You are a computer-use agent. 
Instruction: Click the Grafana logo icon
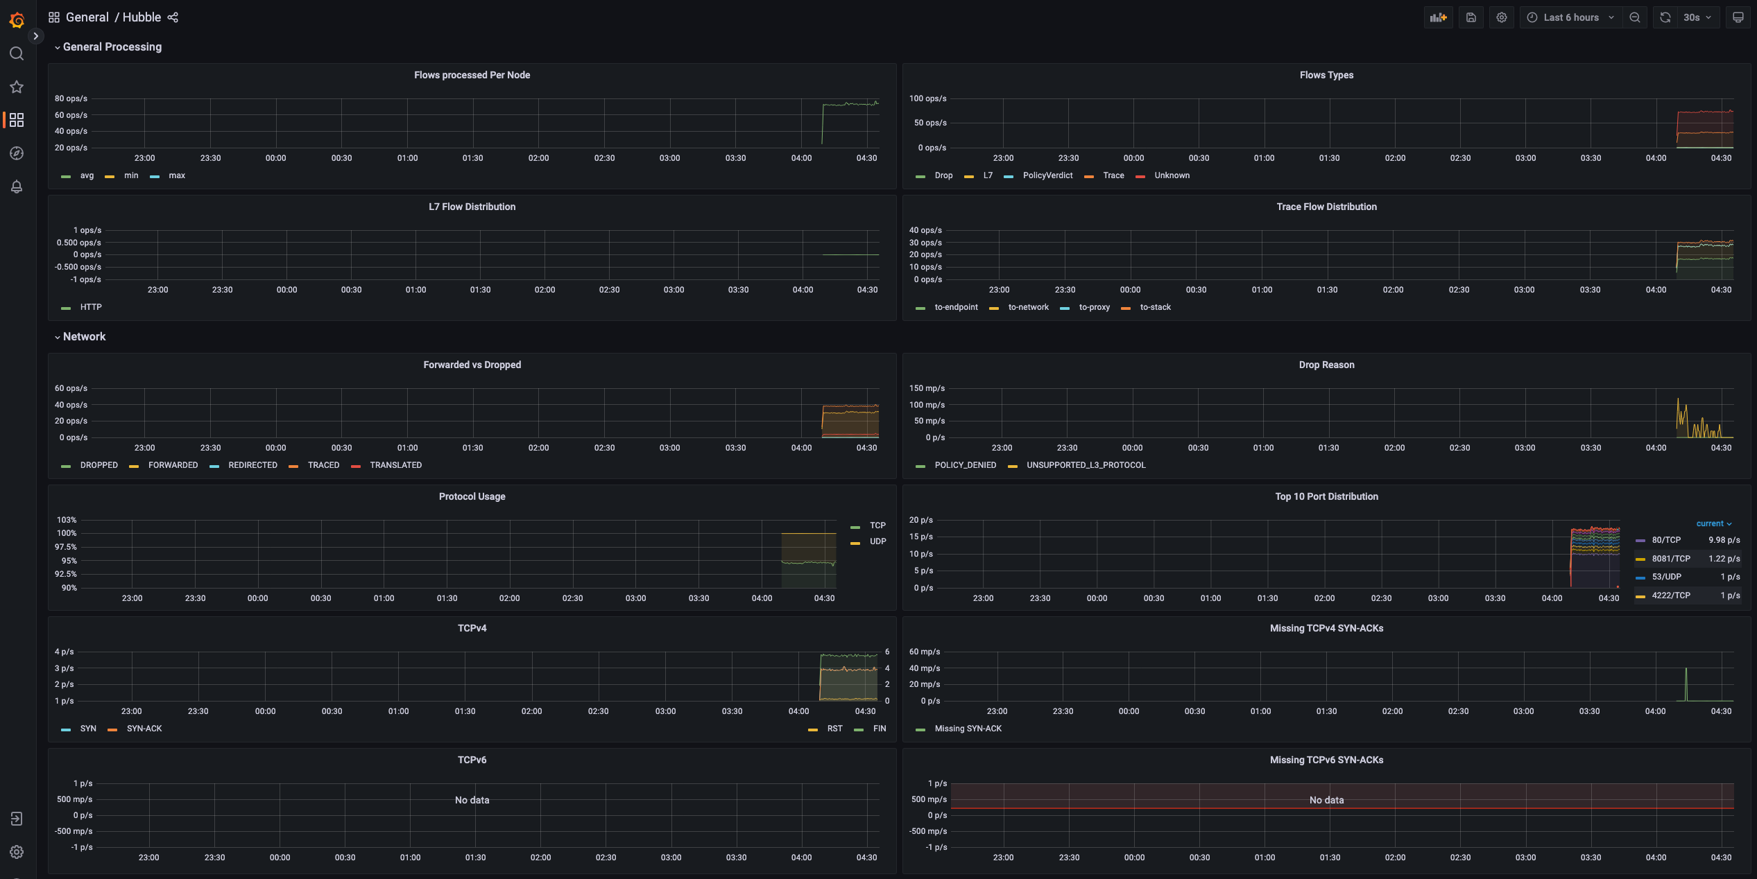coord(17,21)
